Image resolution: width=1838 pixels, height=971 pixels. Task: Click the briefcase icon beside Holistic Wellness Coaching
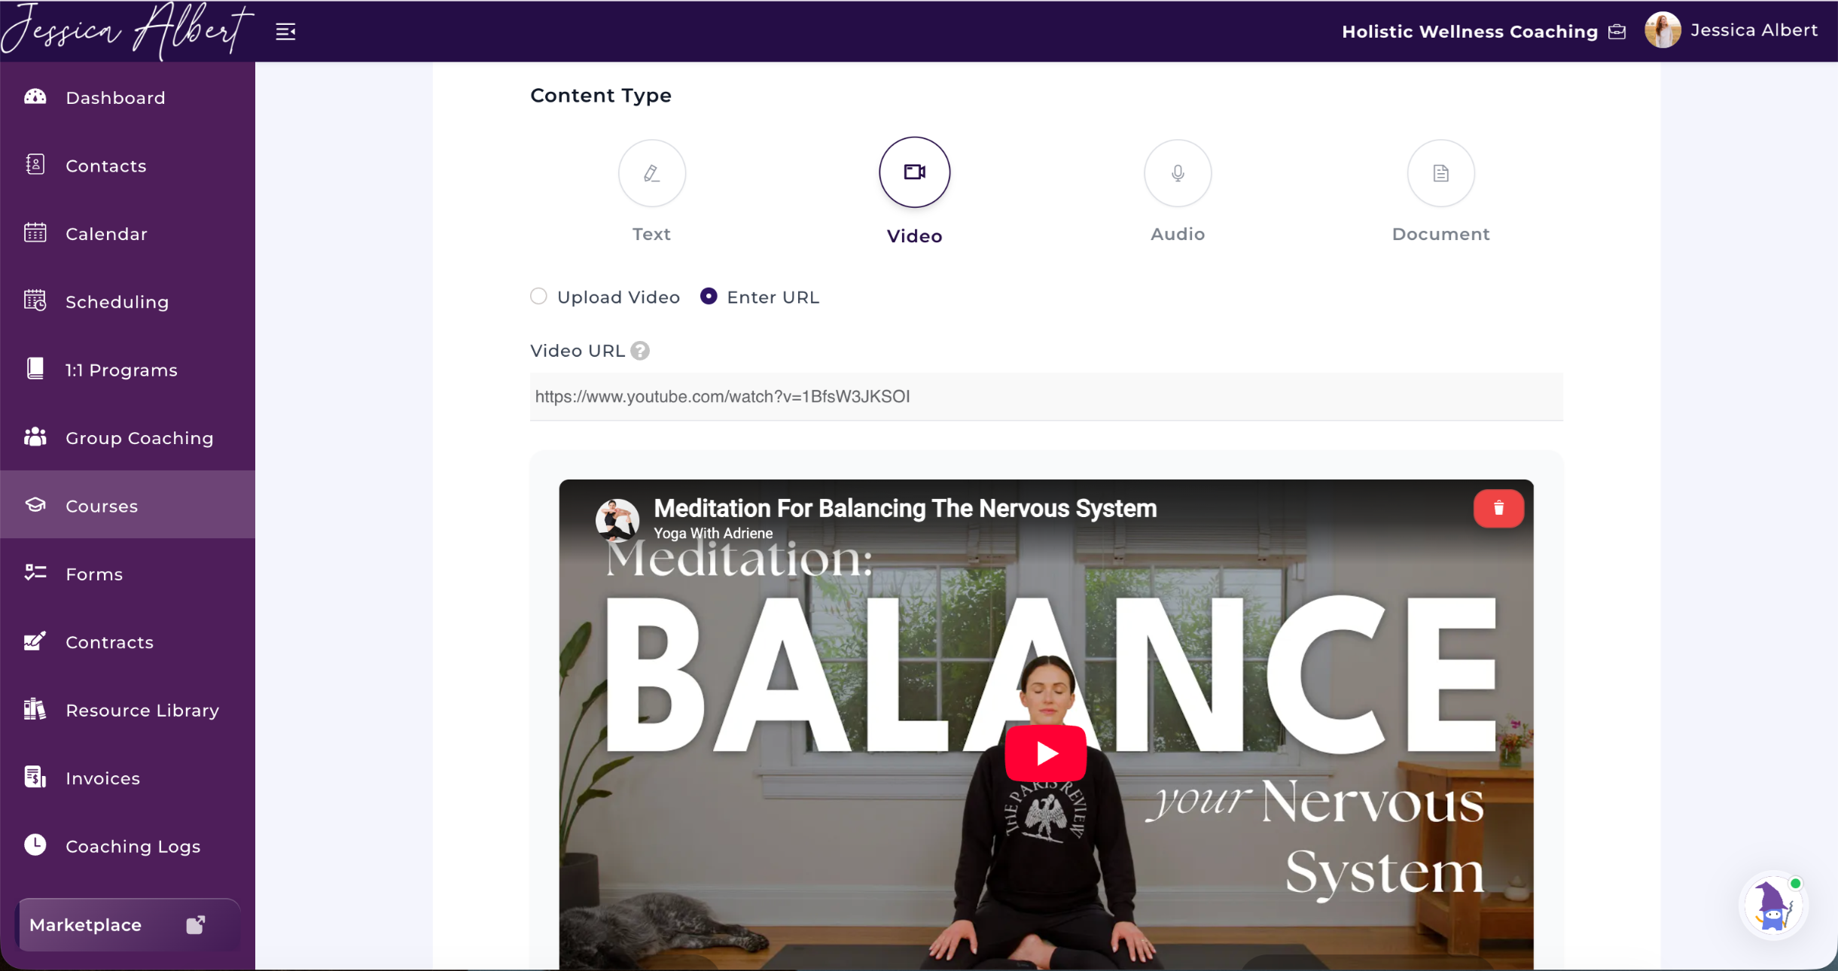1617,32
